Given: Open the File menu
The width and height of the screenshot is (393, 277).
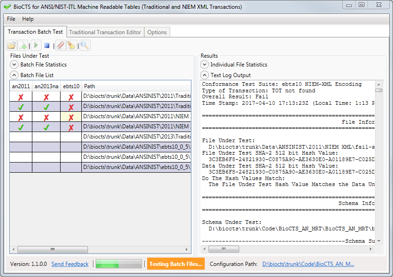Looking at the screenshot, I should coord(11,19).
